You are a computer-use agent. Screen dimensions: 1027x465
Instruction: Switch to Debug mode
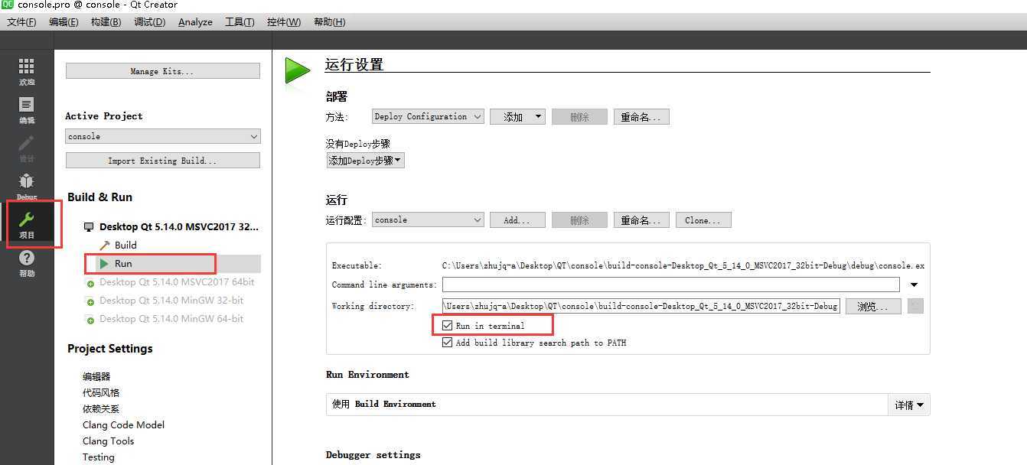[x=27, y=187]
